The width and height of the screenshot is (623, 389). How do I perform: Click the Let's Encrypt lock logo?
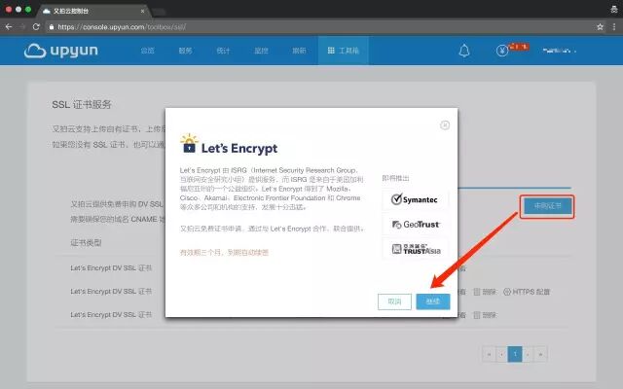tap(189, 144)
